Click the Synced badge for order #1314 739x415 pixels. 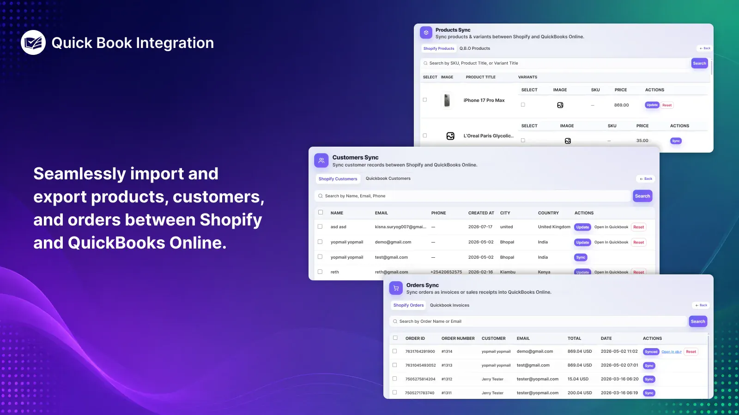(651, 352)
